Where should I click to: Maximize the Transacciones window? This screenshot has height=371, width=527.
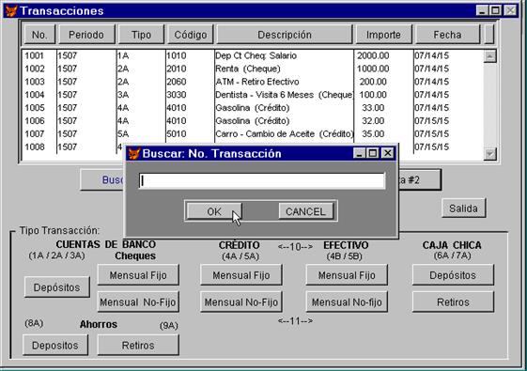[x=495, y=10]
